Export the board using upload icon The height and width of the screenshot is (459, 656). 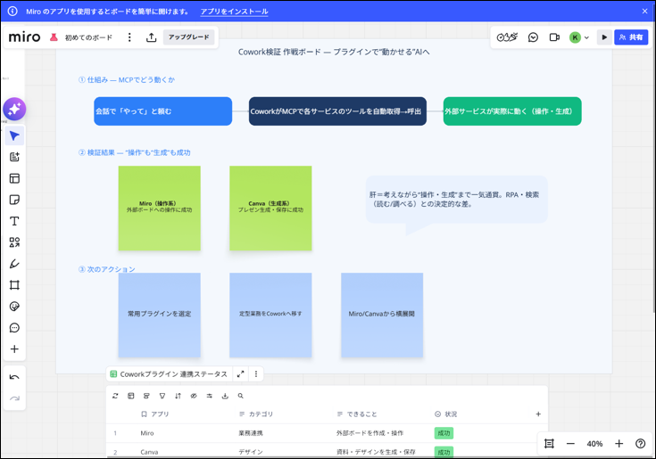point(152,37)
